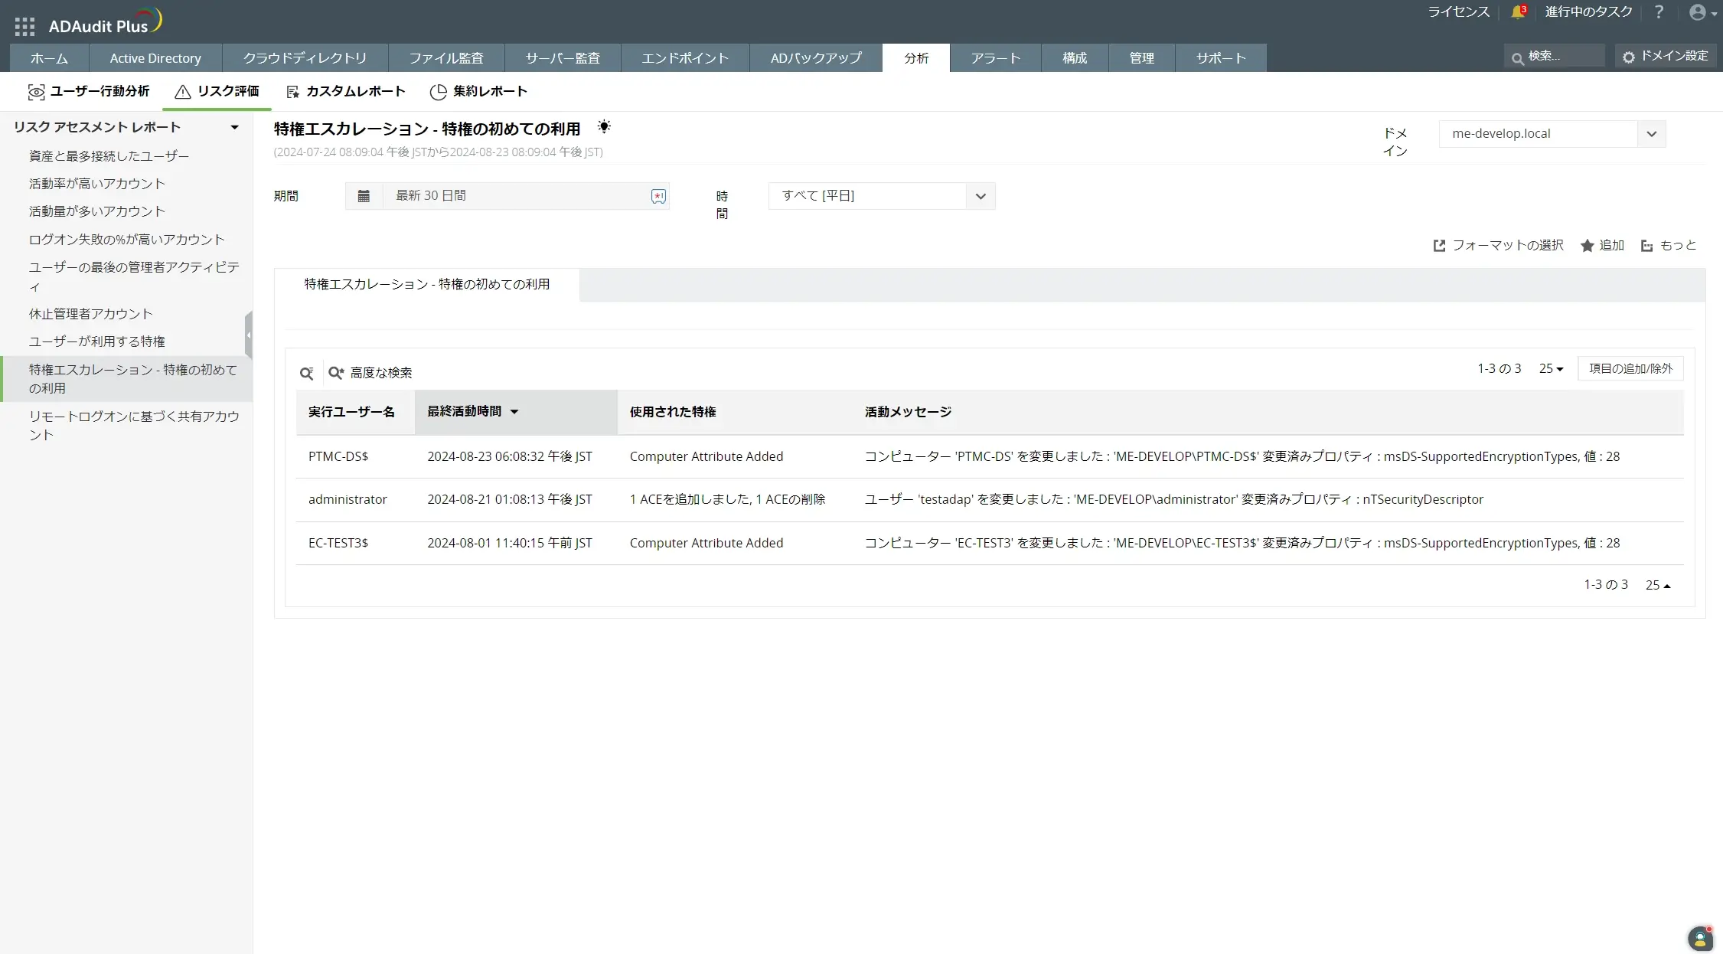Open the apps grid launcher icon
The image size is (1723, 954).
tap(24, 27)
